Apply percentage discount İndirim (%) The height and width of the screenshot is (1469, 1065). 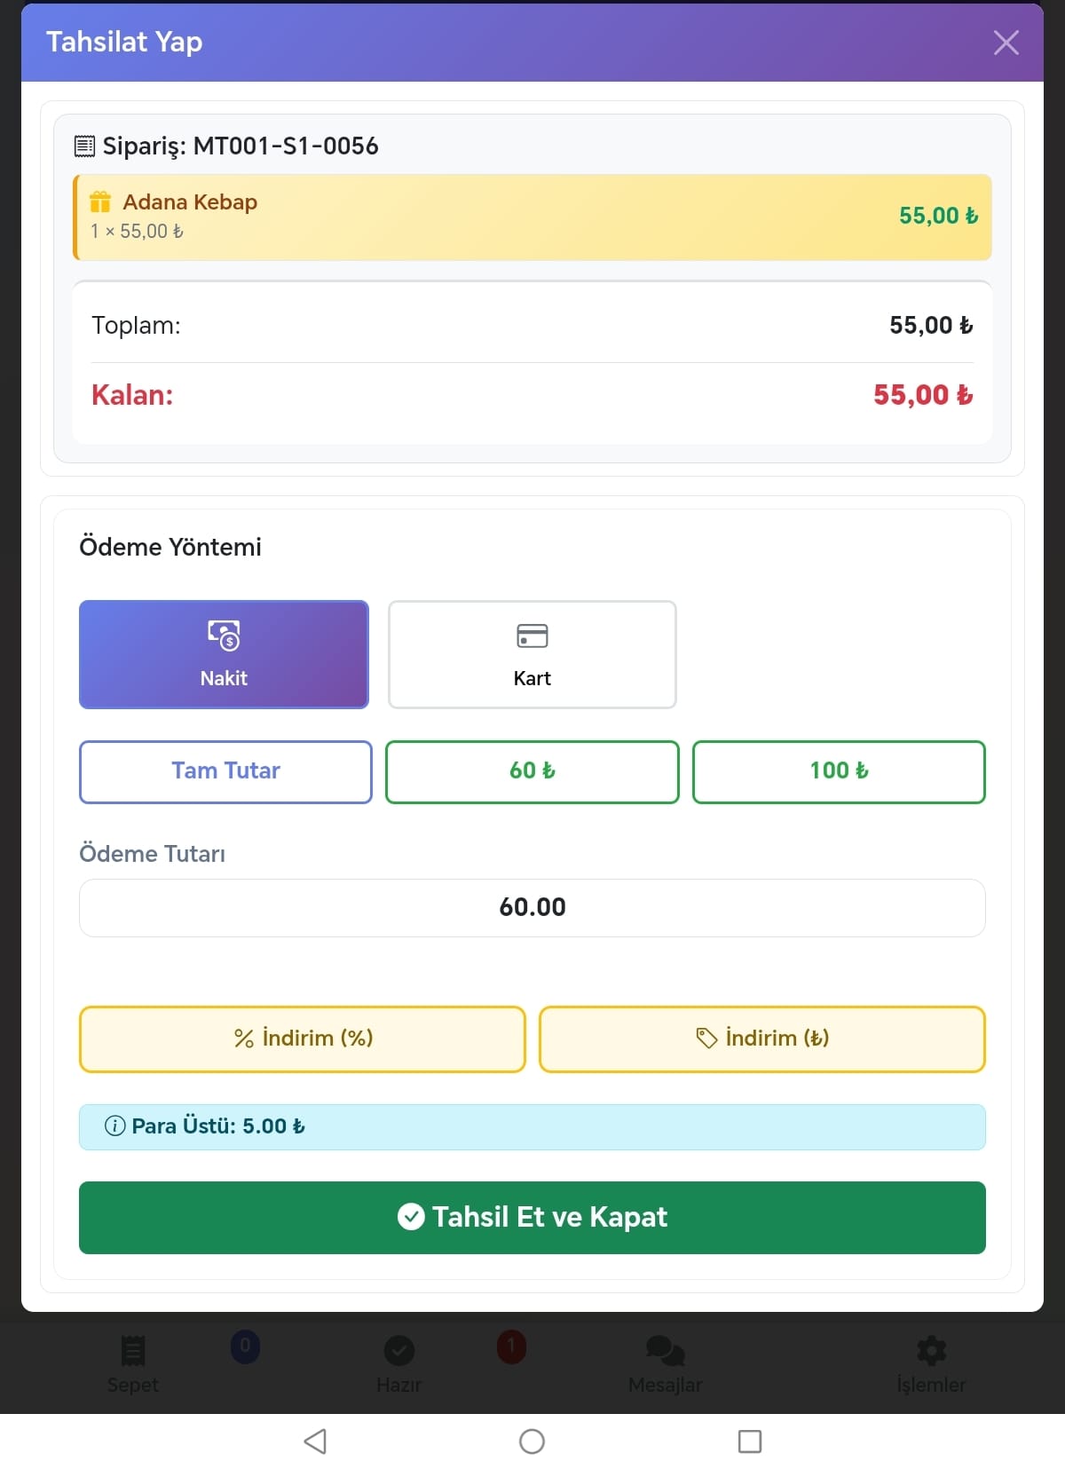tap(303, 1039)
